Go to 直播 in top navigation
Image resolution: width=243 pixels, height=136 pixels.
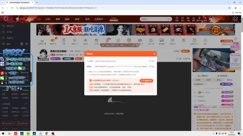(39, 19)
